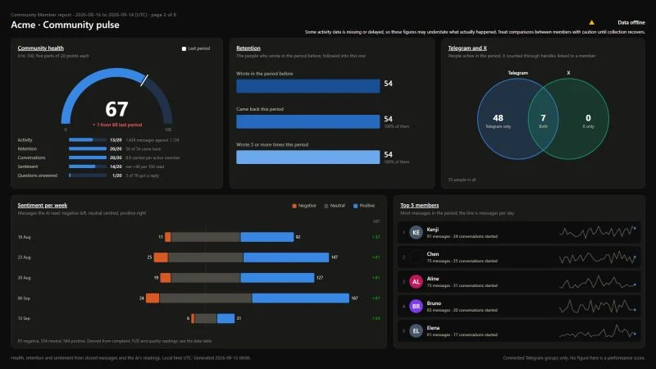The width and height of the screenshot is (656, 369).
Task: Click the "7 Both" Venn overlap
Action: 543,121
